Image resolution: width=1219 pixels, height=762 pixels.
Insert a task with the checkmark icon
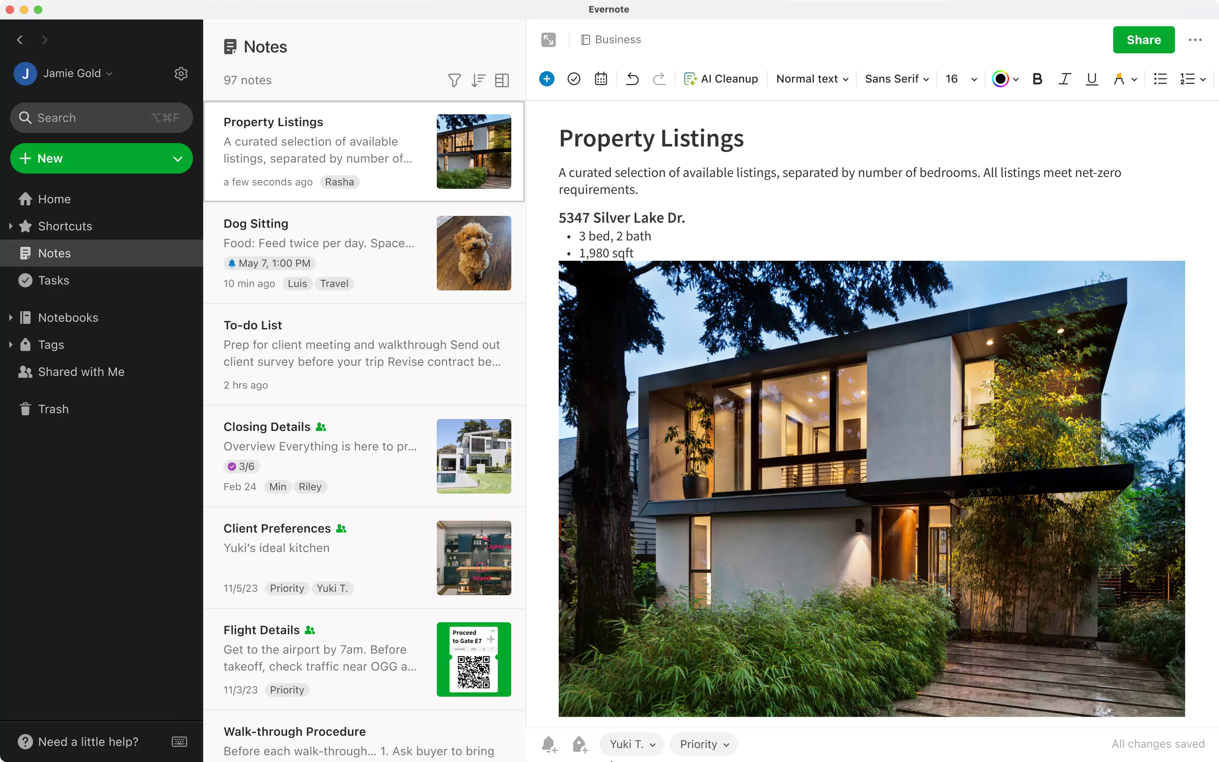point(574,79)
